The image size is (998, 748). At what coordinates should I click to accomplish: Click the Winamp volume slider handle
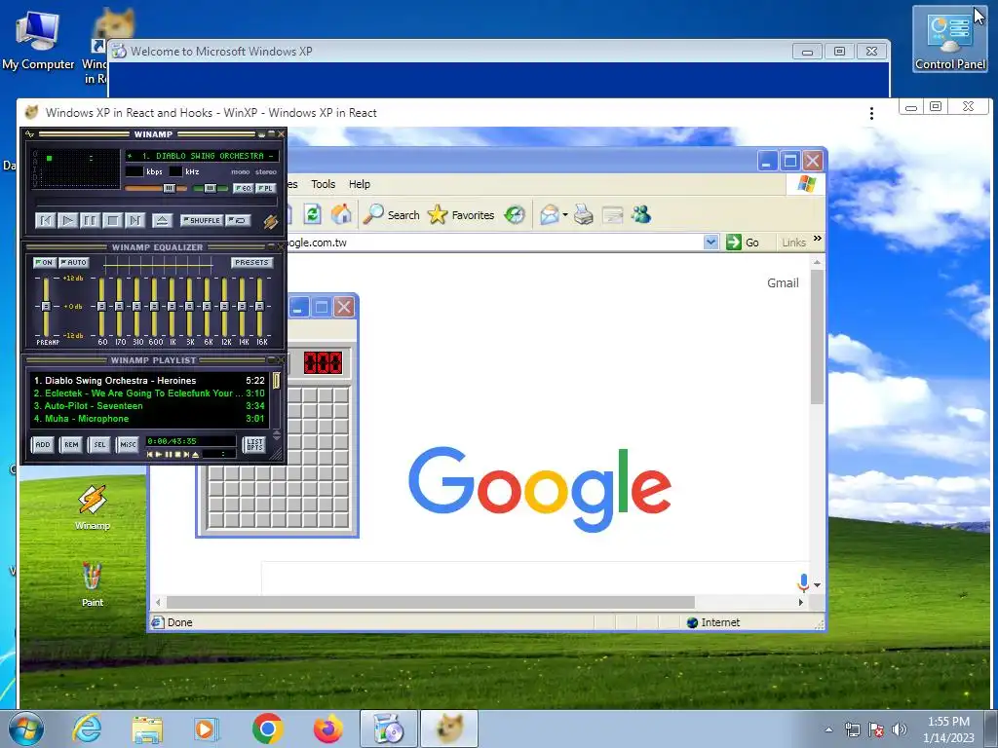[x=169, y=188]
